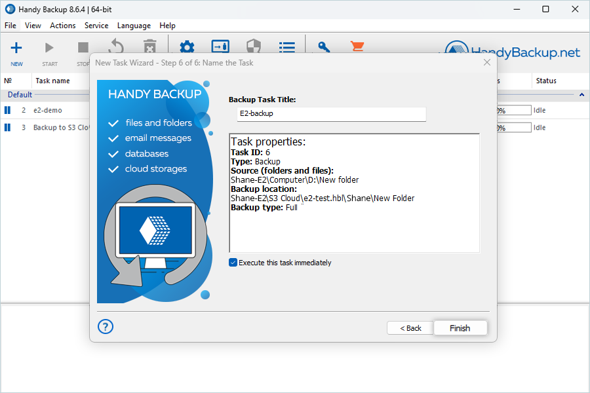Click the Backup Task Title input field
Viewport: 590px width, 393px height.
[x=332, y=113]
